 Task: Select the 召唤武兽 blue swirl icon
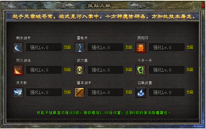141,93
